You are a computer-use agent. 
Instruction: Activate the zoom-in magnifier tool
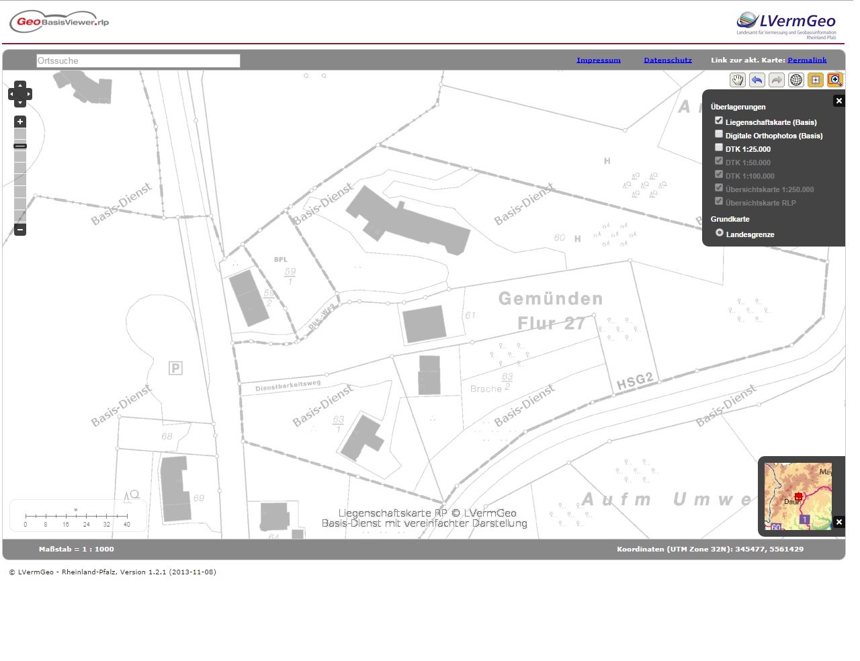[x=835, y=81]
